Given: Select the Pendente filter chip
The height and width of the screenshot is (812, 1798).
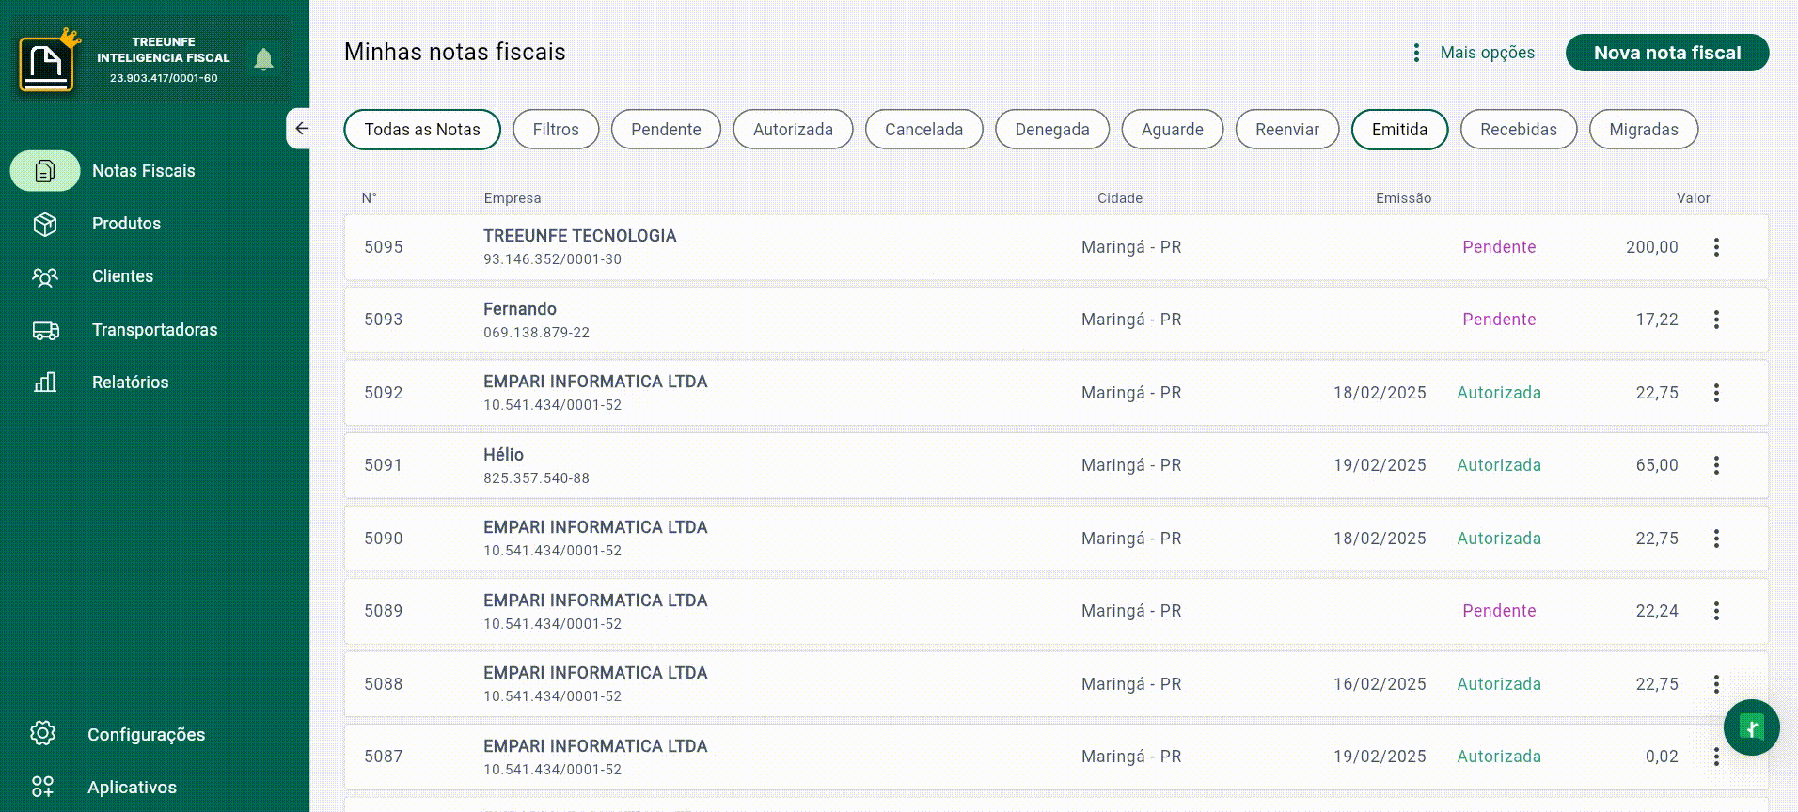Looking at the screenshot, I should click(666, 130).
